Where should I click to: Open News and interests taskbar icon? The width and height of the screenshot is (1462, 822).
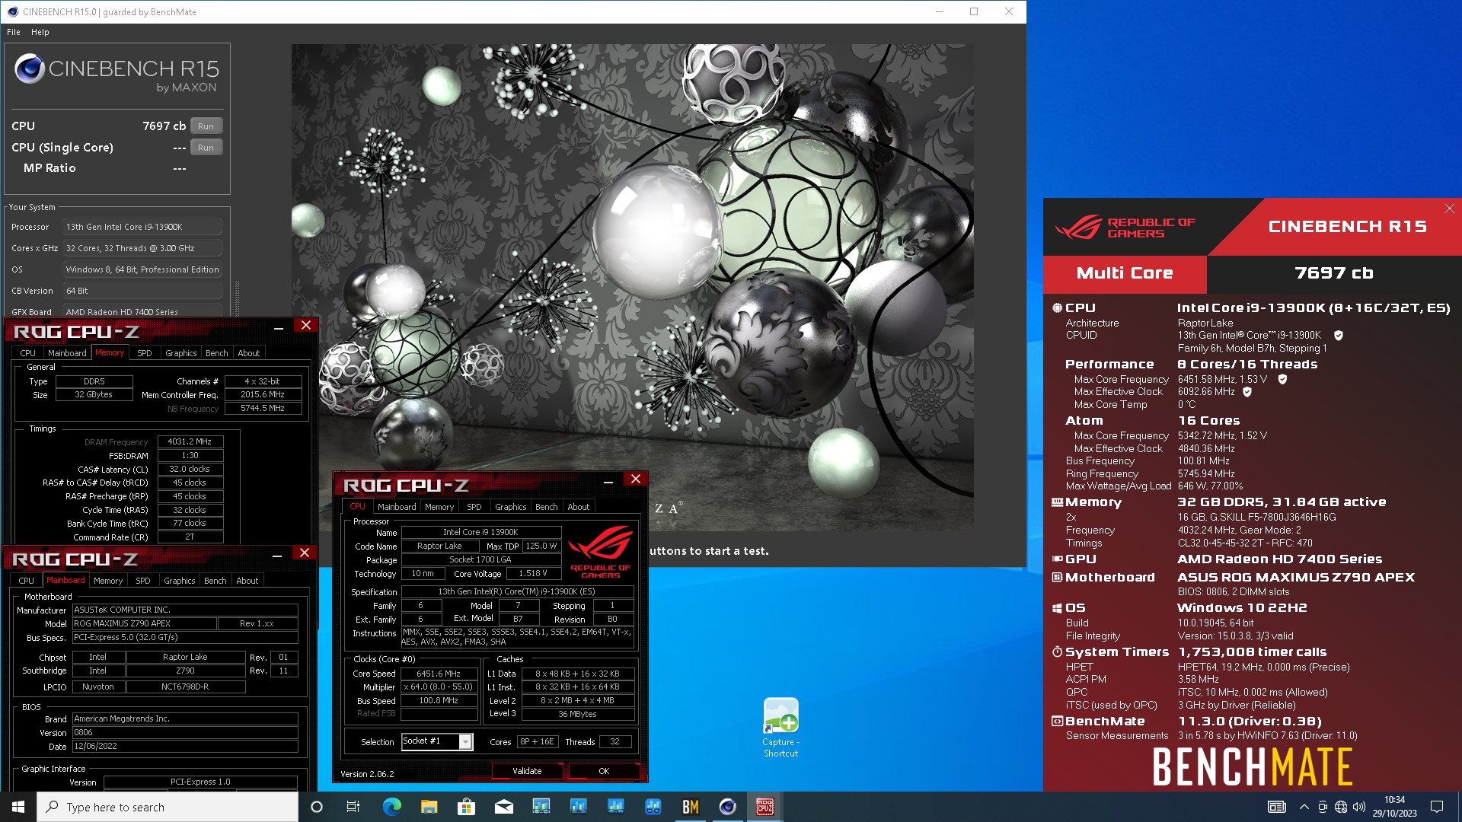1277,807
